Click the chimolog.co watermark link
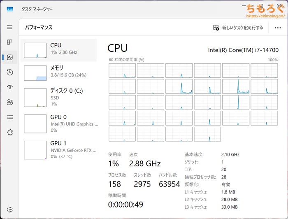The height and width of the screenshot is (219, 288). (265, 16)
